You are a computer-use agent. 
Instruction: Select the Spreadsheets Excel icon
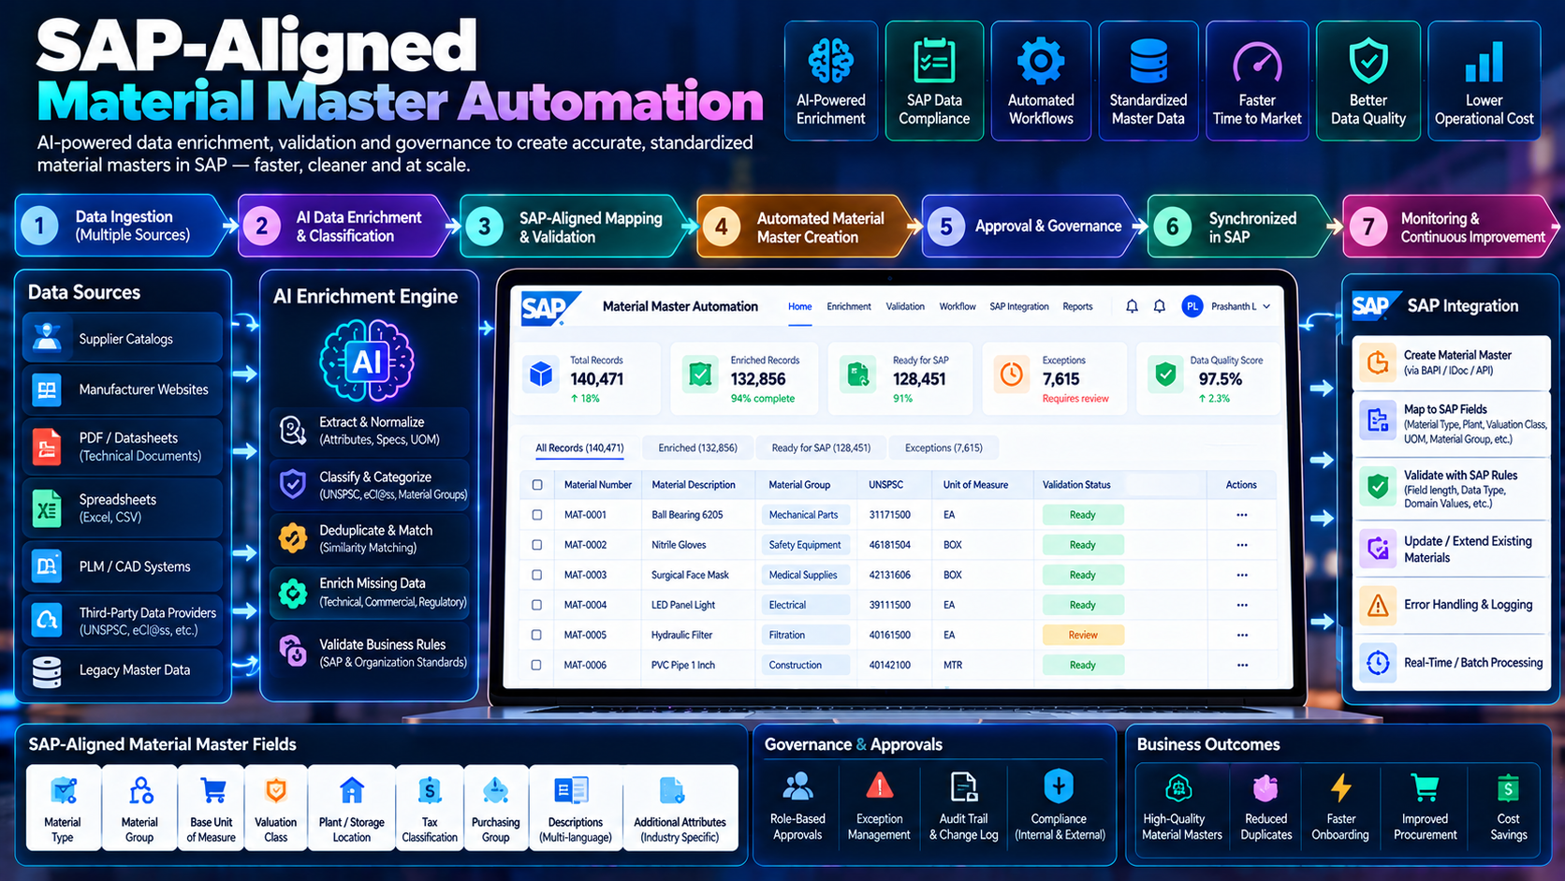pos(47,508)
